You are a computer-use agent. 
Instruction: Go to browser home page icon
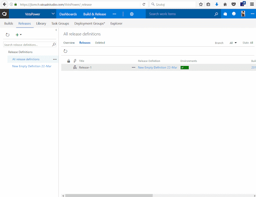[x=225, y=4]
